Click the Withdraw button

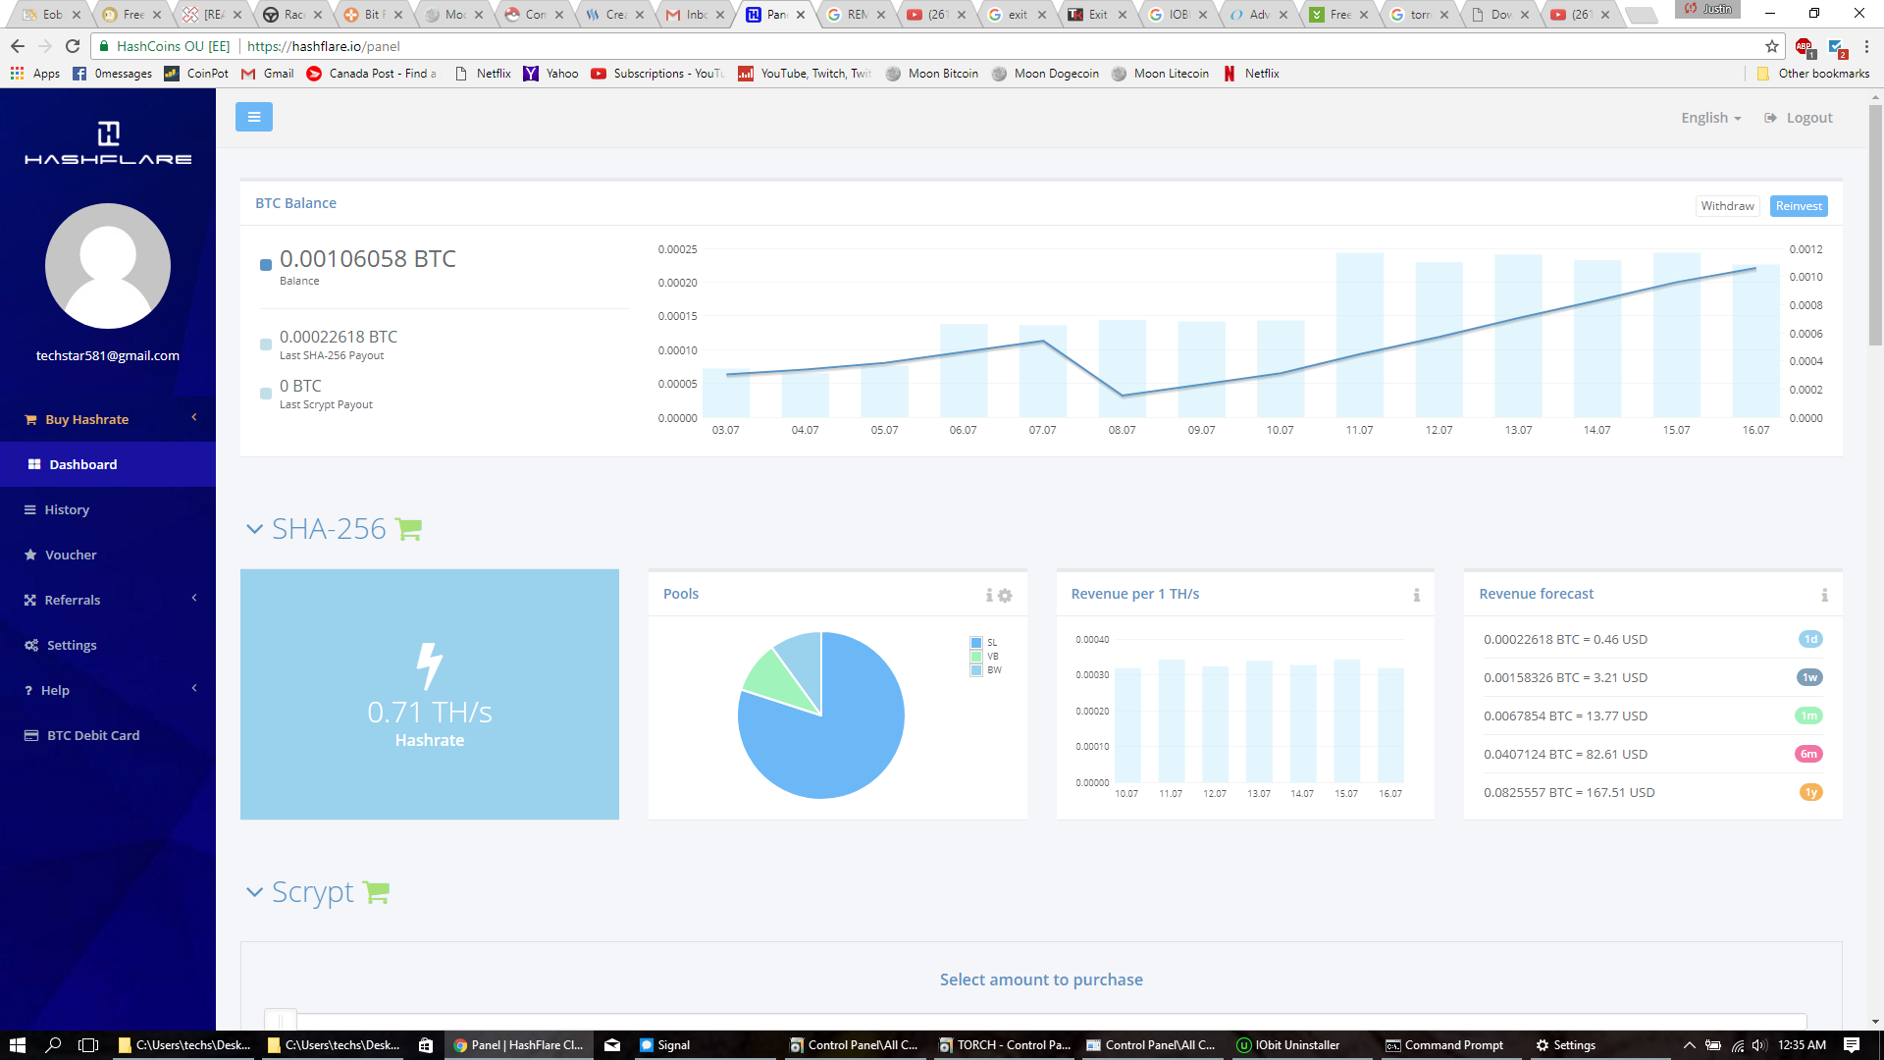tap(1727, 206)
